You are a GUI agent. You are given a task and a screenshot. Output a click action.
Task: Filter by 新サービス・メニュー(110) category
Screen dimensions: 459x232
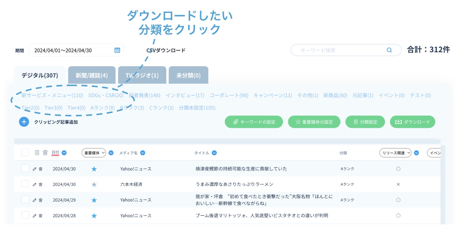pyautogui.click(x=52, y=96)
